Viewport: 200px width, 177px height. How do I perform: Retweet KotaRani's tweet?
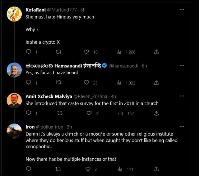pyautogui.click(x=58, y=52)
